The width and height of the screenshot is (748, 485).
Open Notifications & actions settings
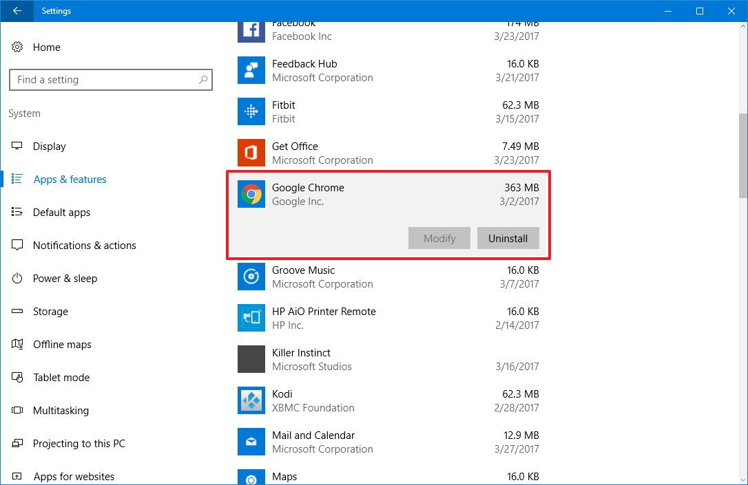tap(84, 246)
